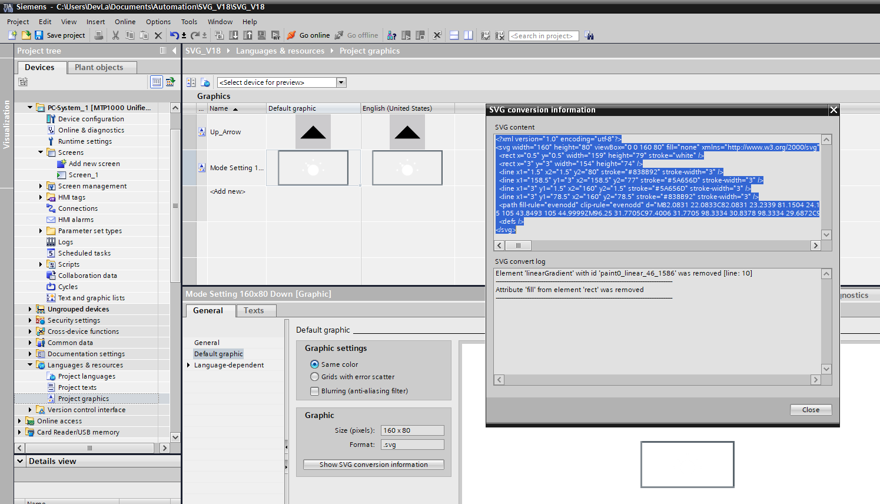The width and height of the screenshot is (880, 504).
Task: Collapse the Project tree panel arrow
Action: click(174, 51)
